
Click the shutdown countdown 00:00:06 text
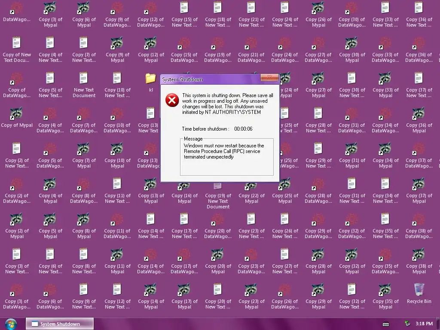pyautogui.click(x=243, y=129)
